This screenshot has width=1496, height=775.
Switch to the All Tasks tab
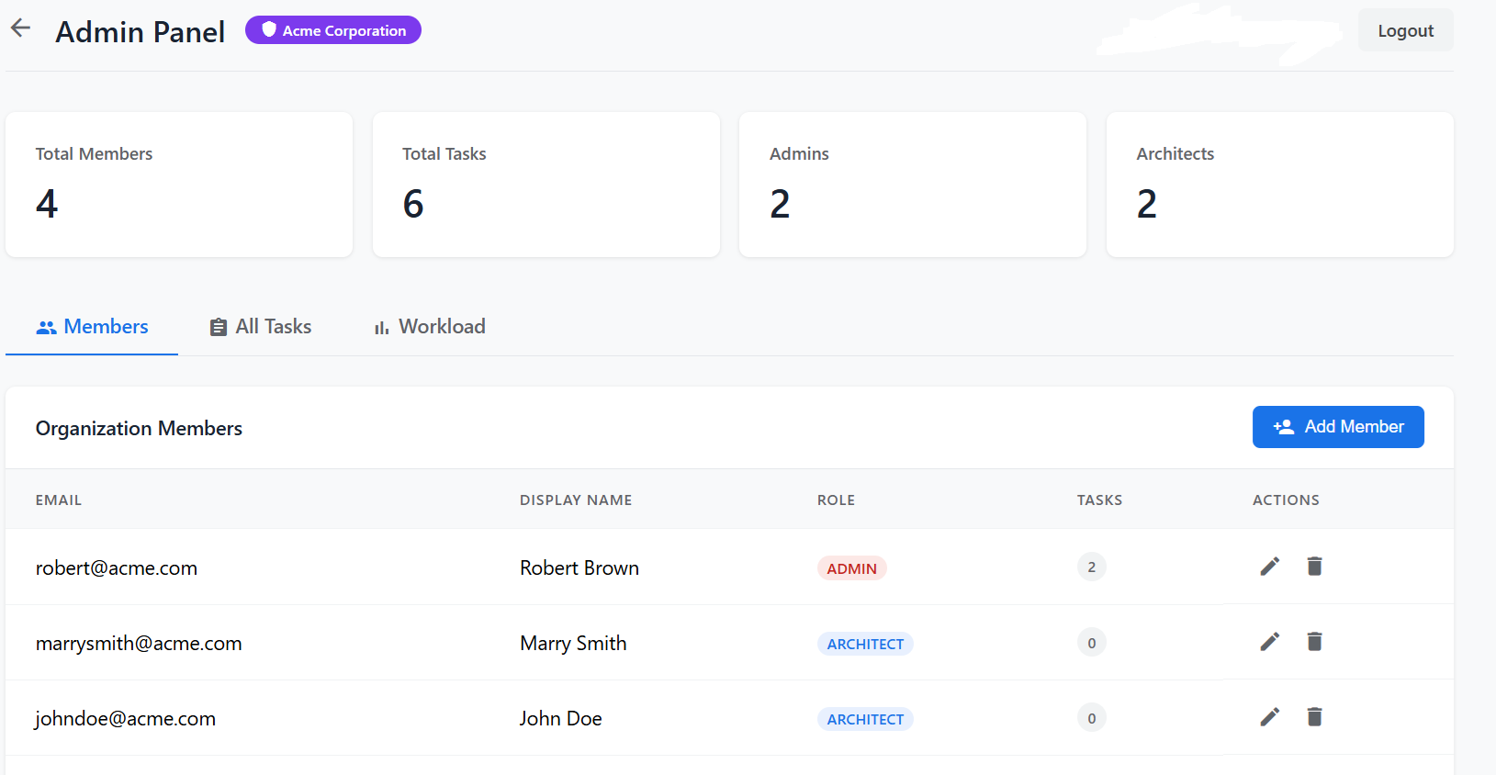click(x=261, y=327)
